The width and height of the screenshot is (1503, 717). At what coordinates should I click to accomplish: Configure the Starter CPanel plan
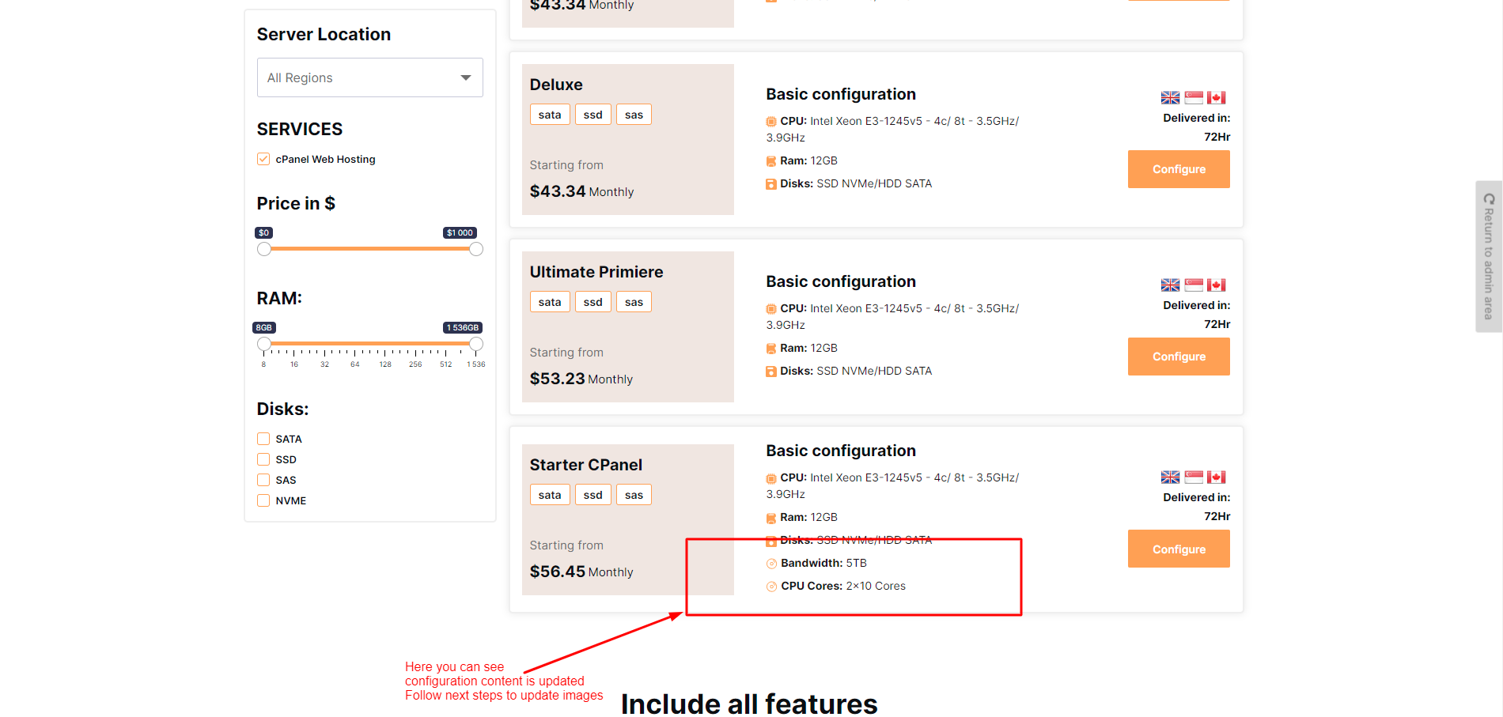[1178, 549]
